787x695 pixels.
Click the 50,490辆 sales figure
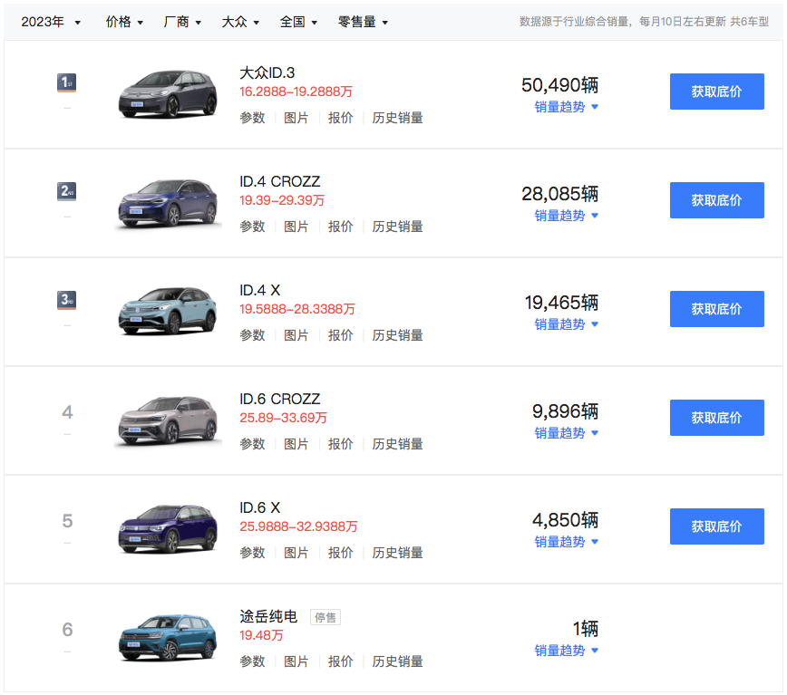(x=559, y=85)
